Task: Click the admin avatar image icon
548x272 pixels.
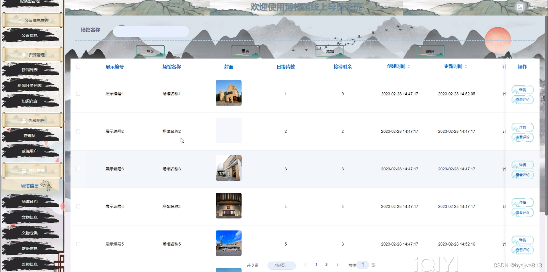Action: (x=520, y=7)
